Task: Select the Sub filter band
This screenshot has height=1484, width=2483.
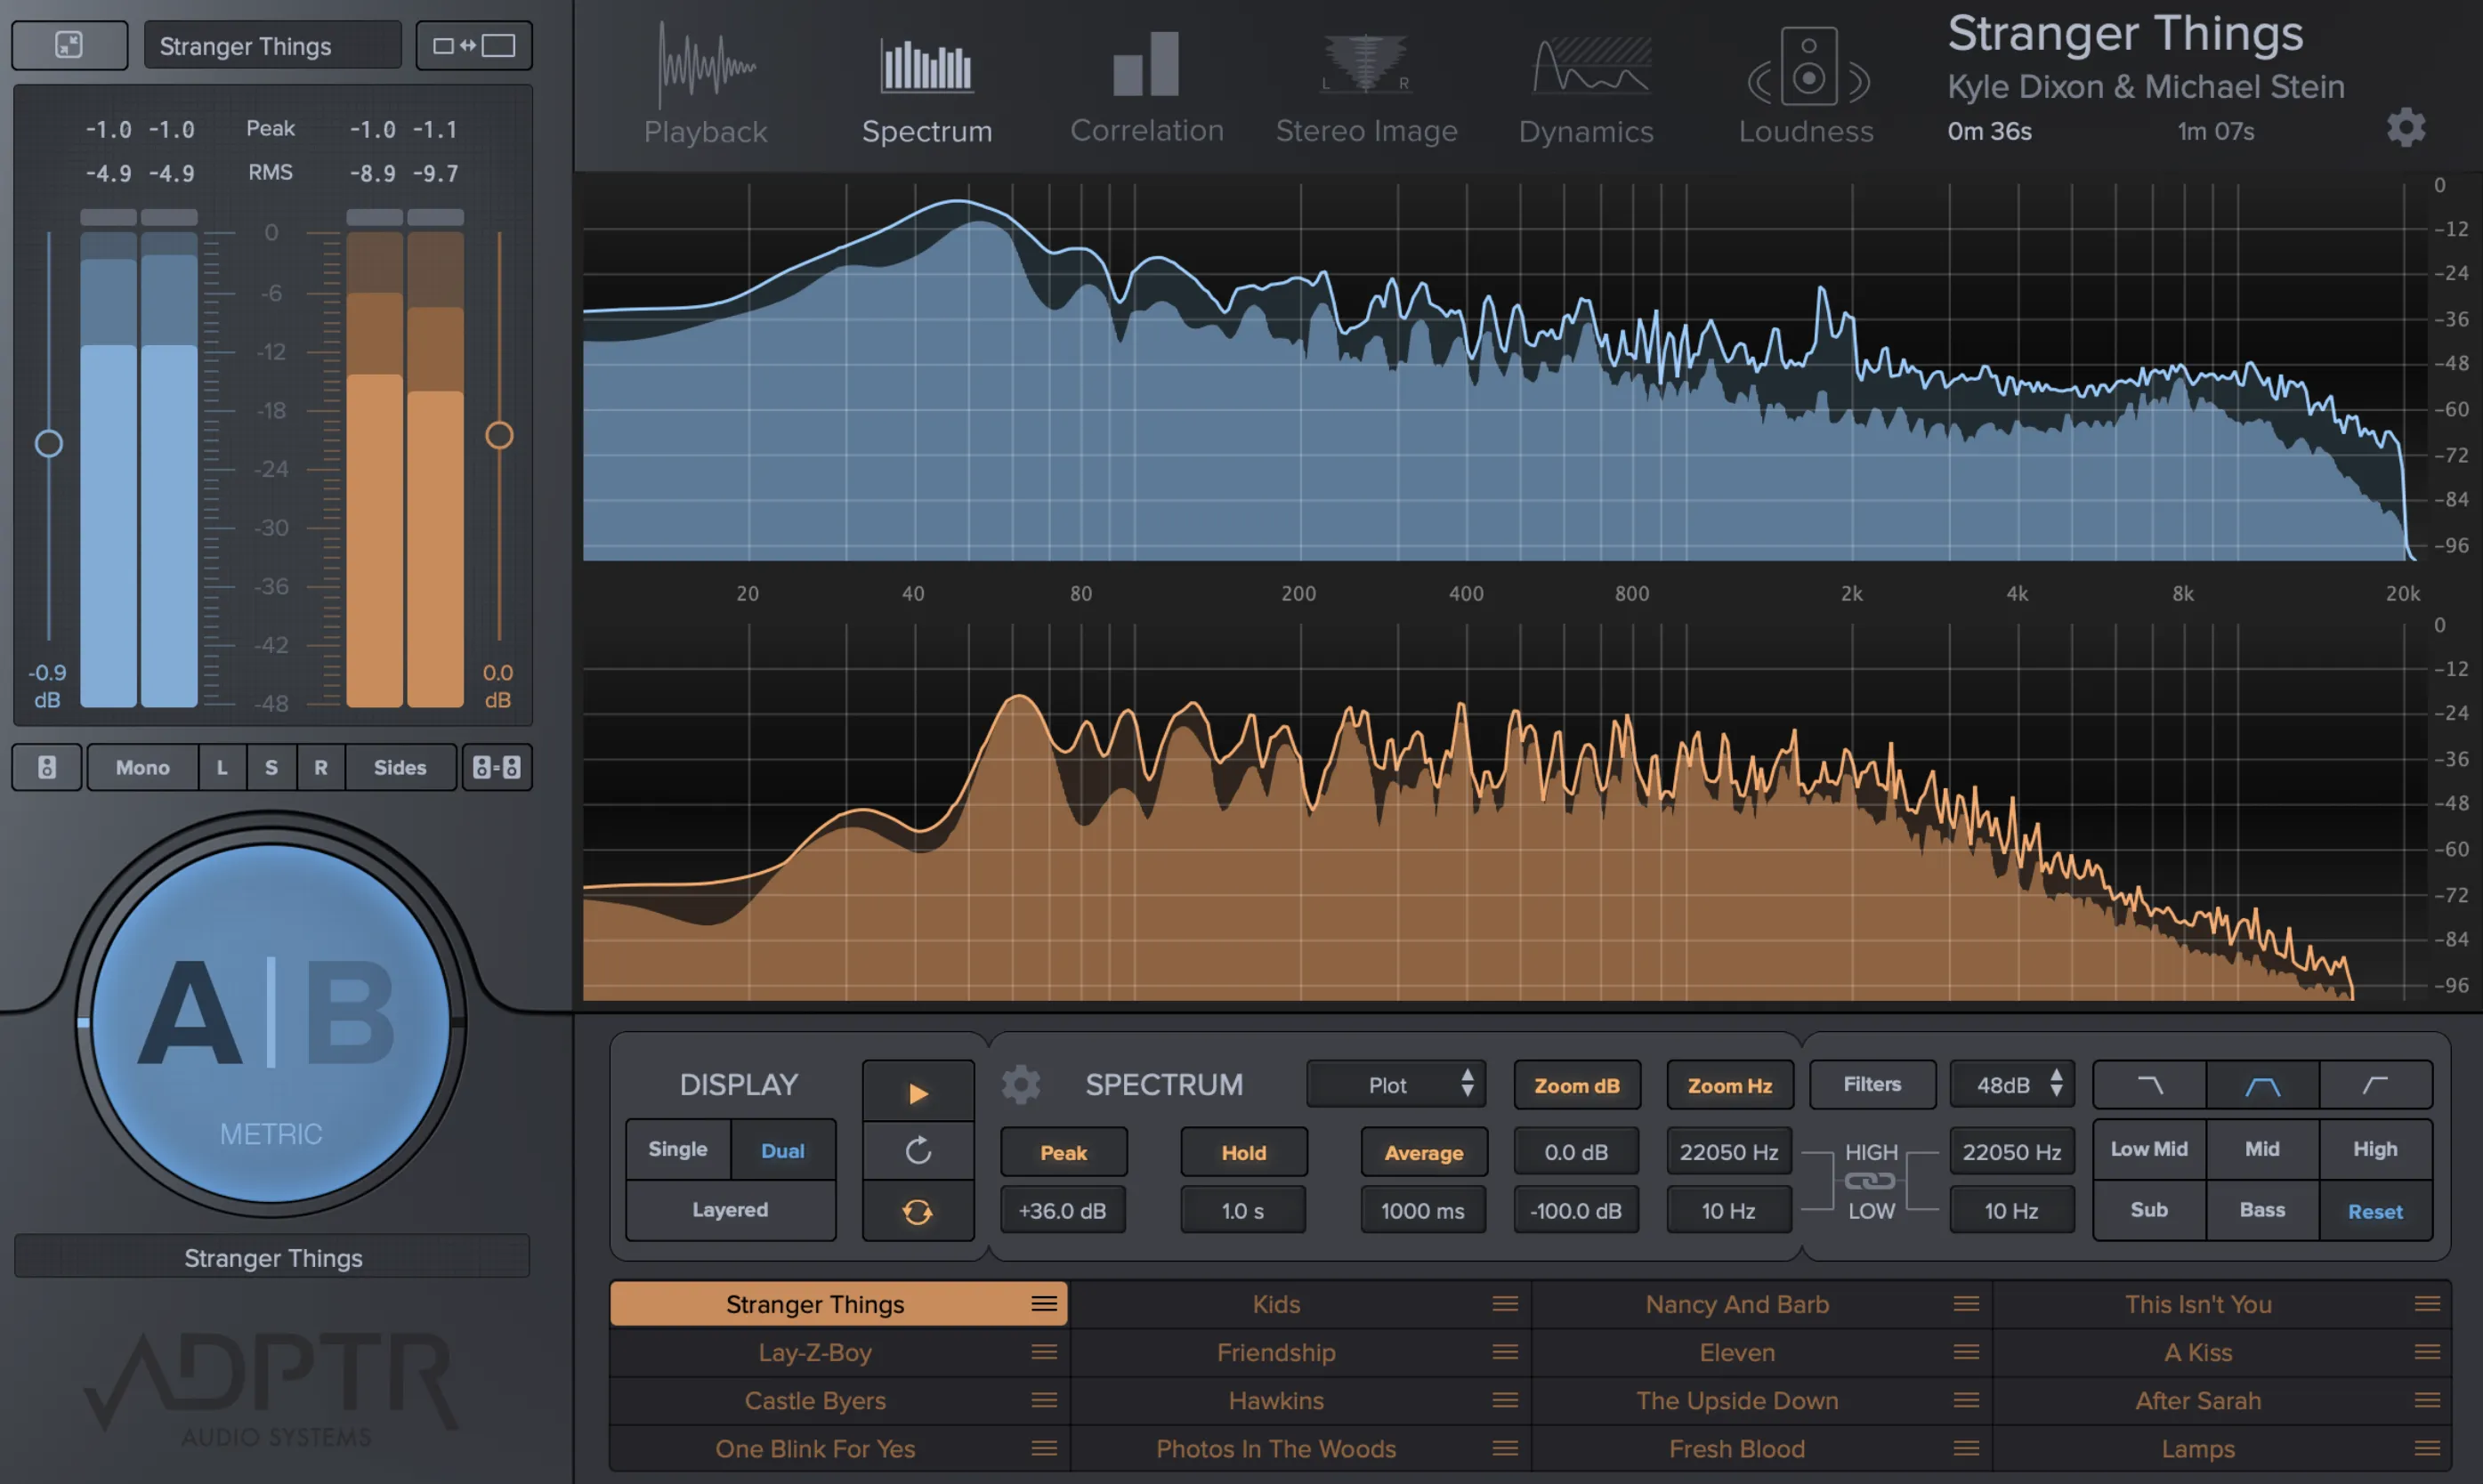Action: click(2149, 1211)
